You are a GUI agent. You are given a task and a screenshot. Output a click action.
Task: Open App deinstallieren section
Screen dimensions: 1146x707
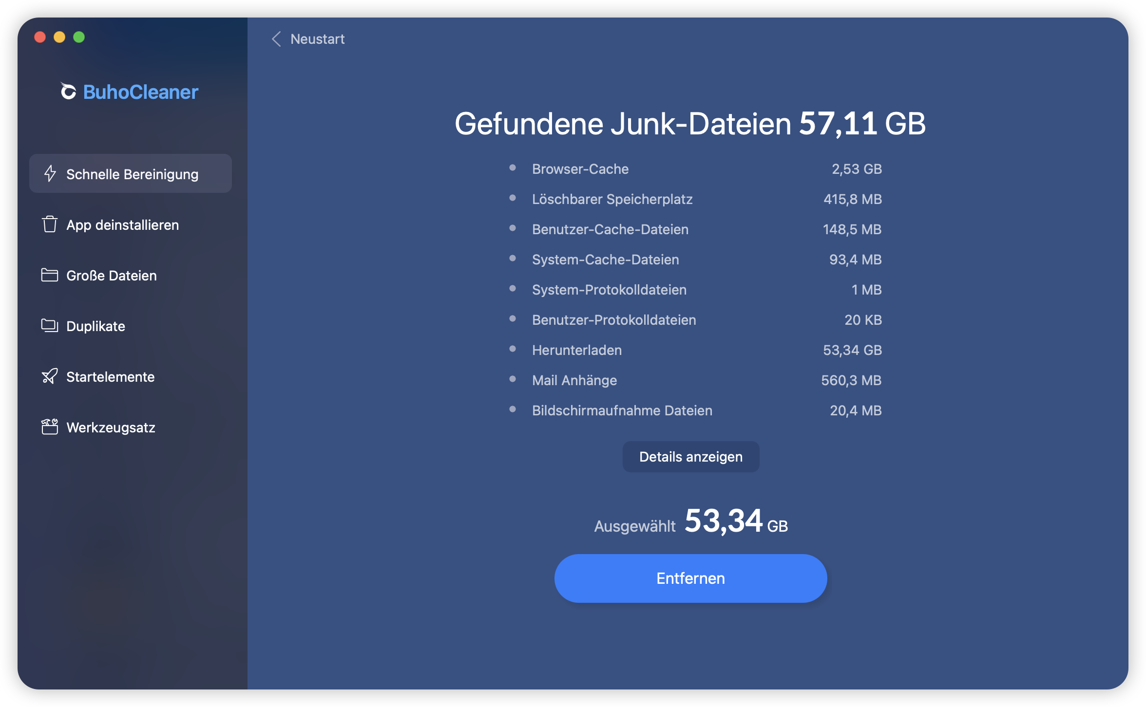click(131, 224)
